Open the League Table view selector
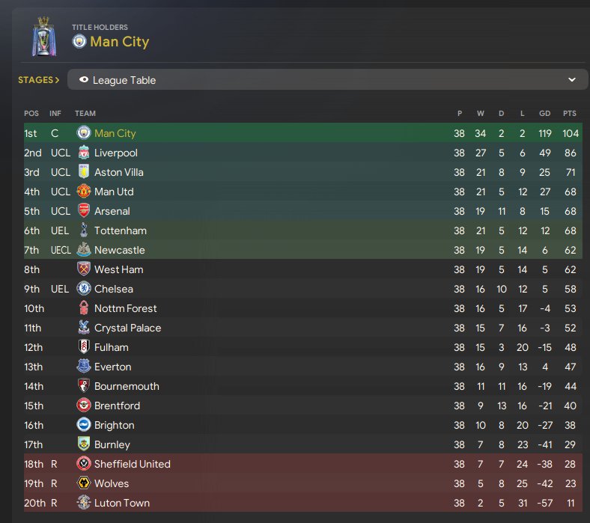Screen dimensions: 590x523 point(327,80)
